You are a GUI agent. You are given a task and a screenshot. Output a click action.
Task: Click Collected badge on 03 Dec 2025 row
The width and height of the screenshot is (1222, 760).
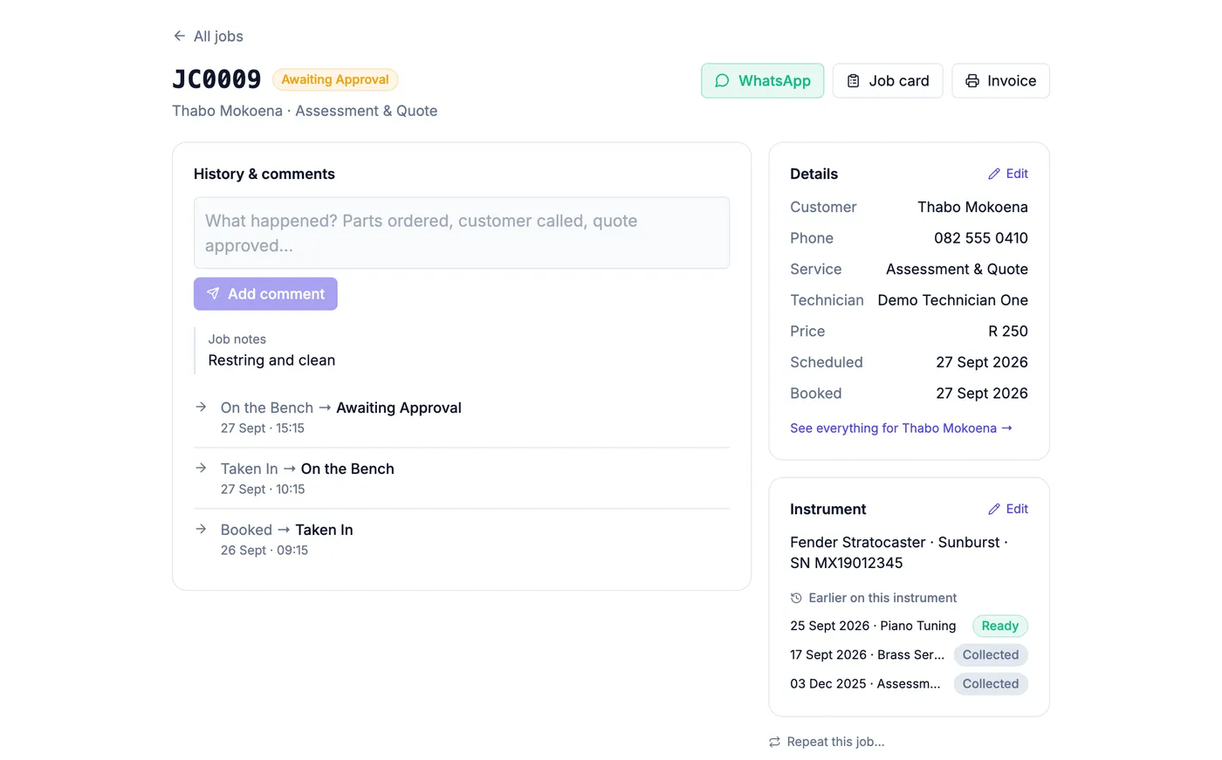(991, 683)
